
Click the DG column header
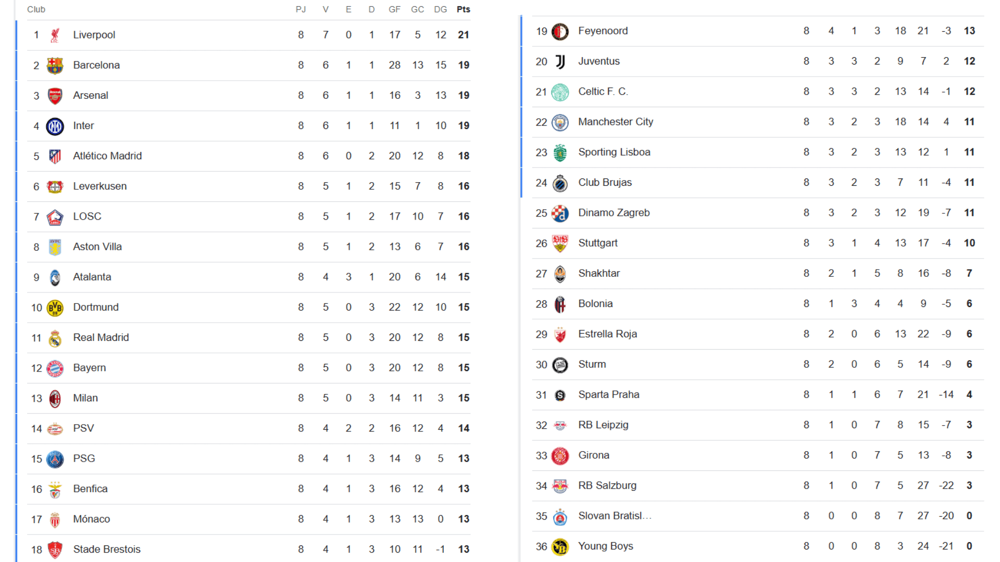[x=440, y=9]
